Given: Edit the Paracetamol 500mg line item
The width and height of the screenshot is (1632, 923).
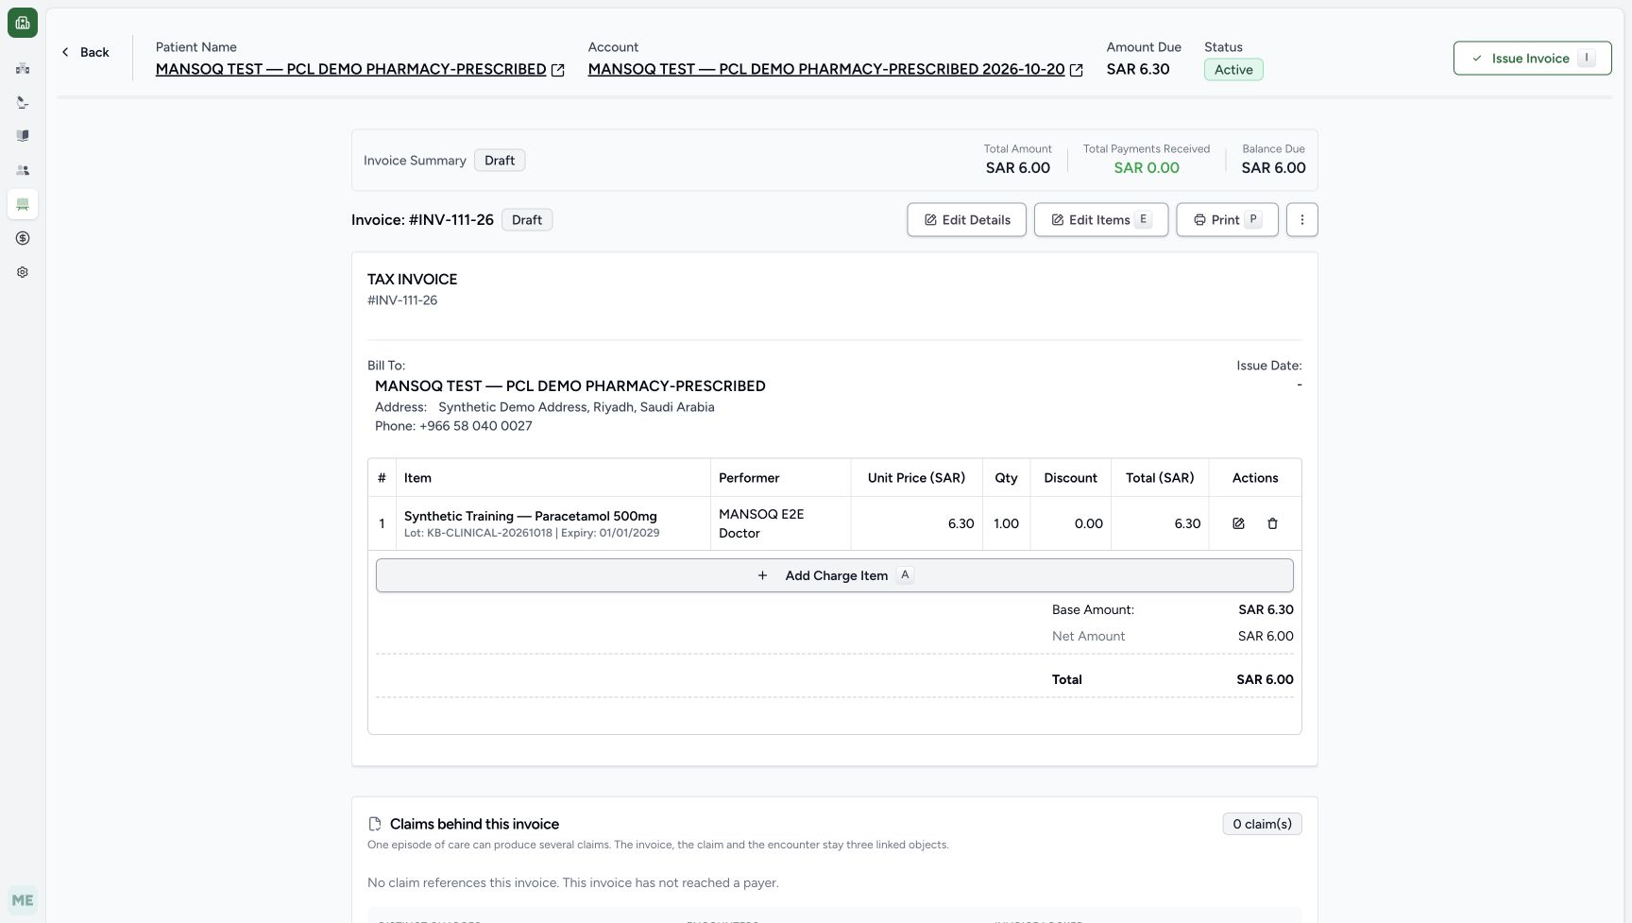Looking at the screenshot, I should (x=1238, y=523).
